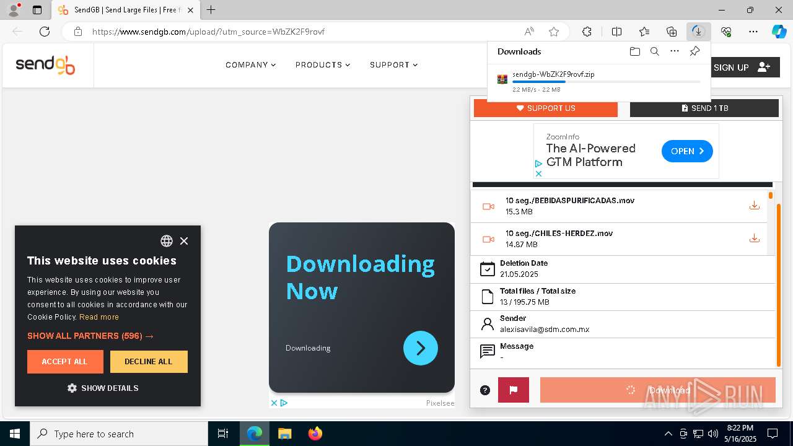Show hidden system tray icons

click(668, 434)
